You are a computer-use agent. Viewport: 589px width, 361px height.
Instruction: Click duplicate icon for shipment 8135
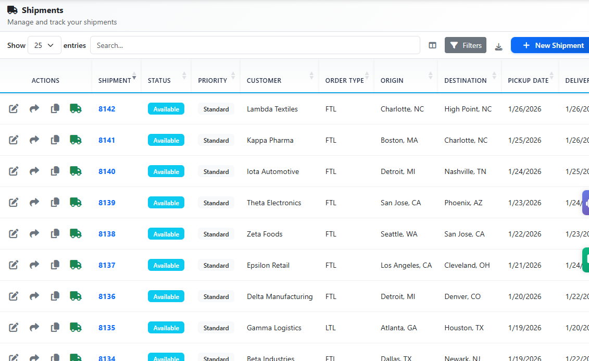tap(55, 328)
